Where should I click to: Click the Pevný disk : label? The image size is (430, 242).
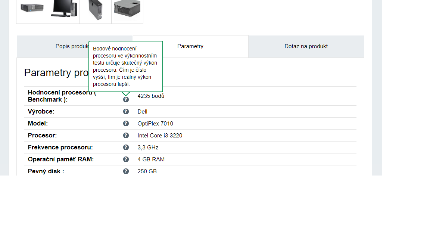click(46, 171)
